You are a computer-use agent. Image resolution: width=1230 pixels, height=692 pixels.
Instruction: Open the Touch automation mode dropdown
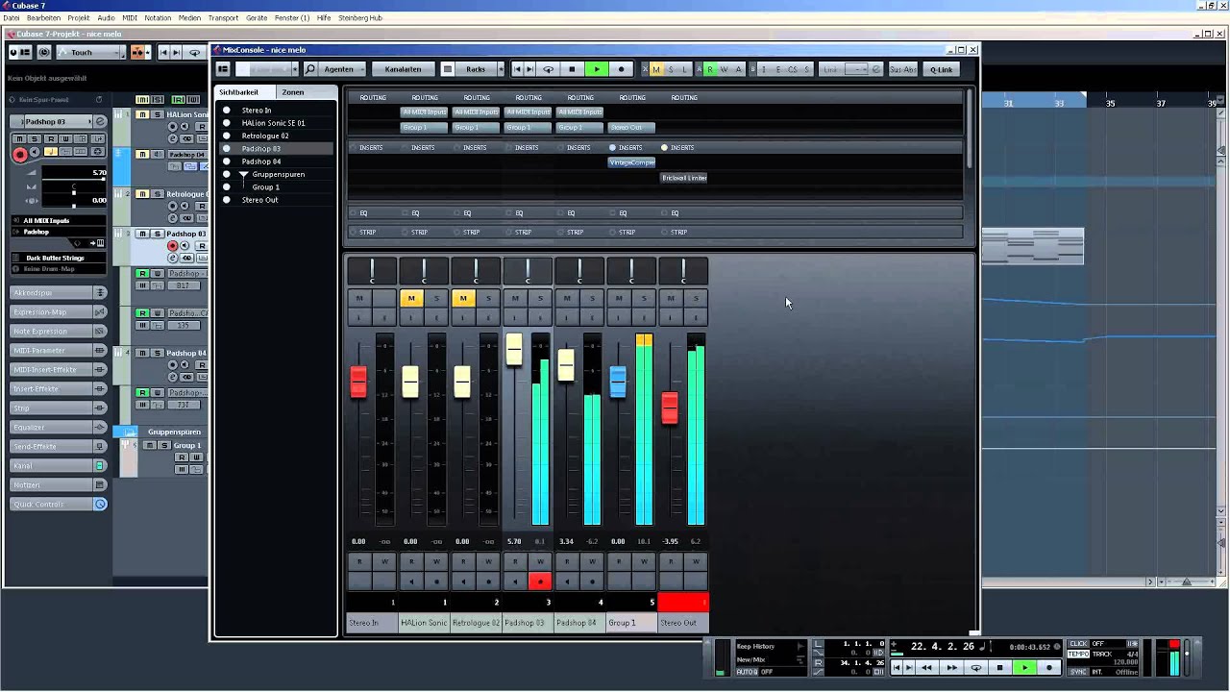(91, 53)
